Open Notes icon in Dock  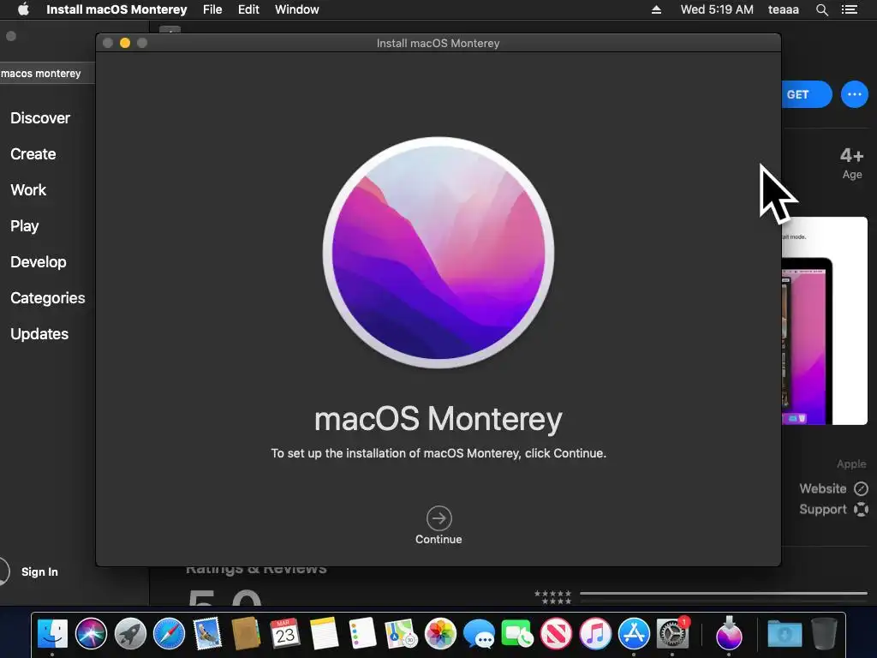click(x=324, y=634)
